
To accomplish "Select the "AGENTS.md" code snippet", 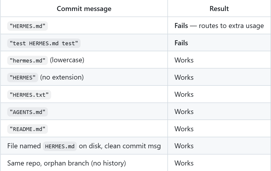I will (27, 112).
